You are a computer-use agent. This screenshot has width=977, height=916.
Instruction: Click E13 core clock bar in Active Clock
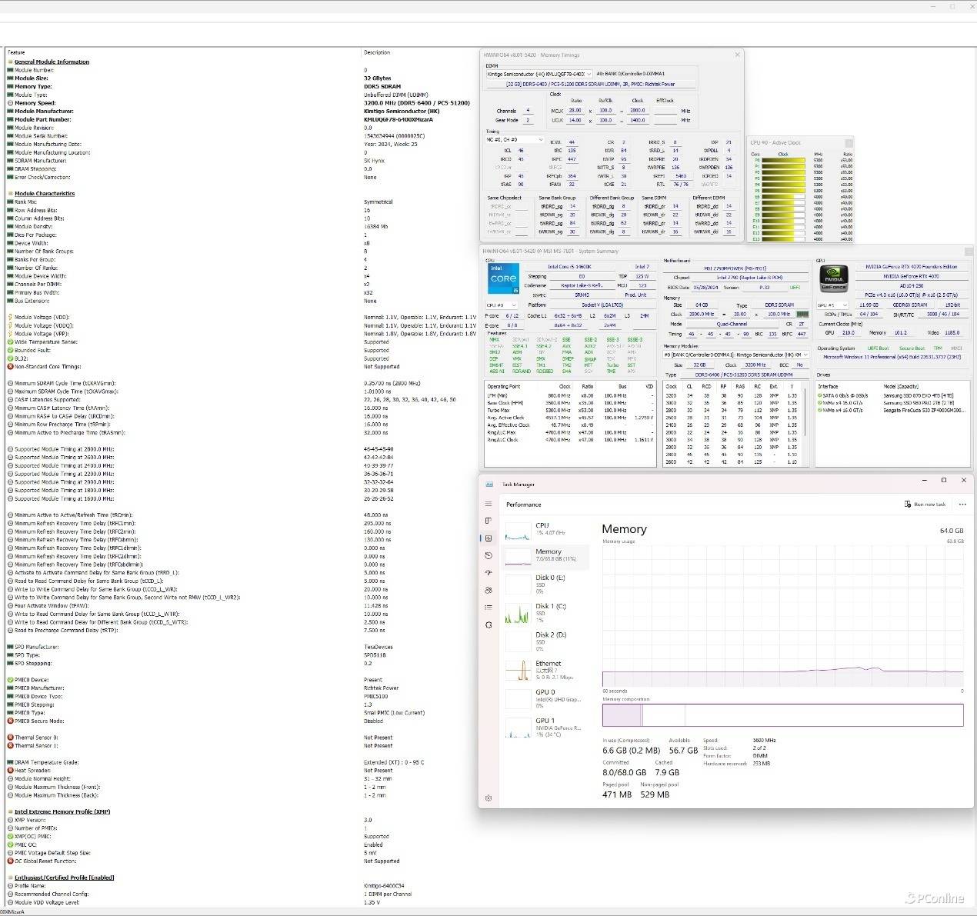pyautogui.click(x=782, y=239)
